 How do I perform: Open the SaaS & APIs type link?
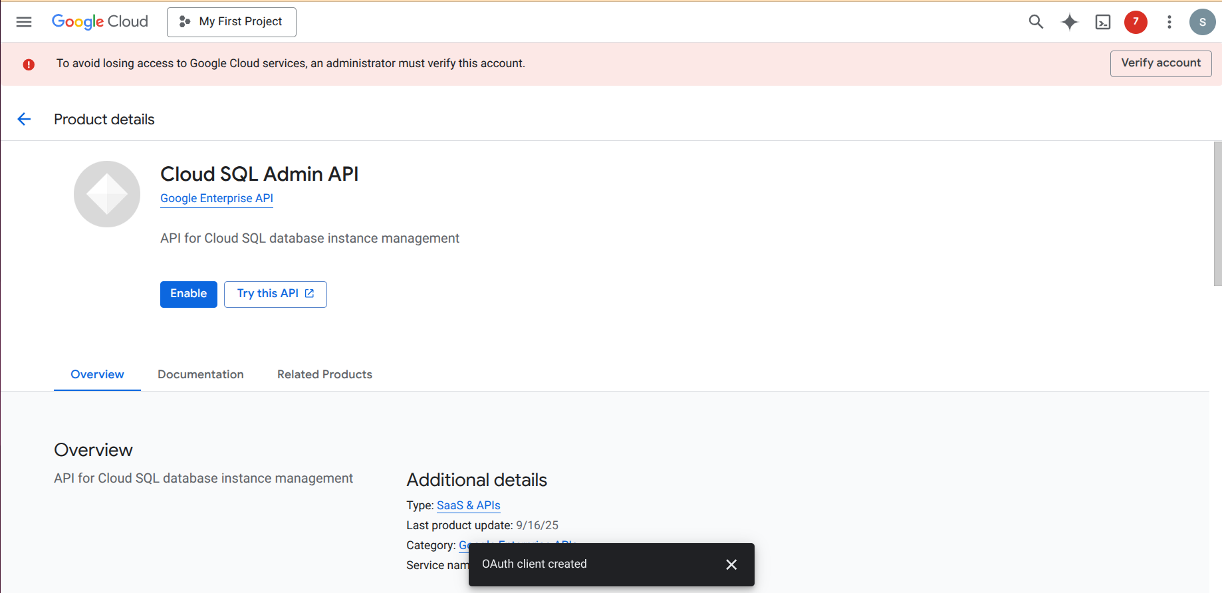point(469,505)
